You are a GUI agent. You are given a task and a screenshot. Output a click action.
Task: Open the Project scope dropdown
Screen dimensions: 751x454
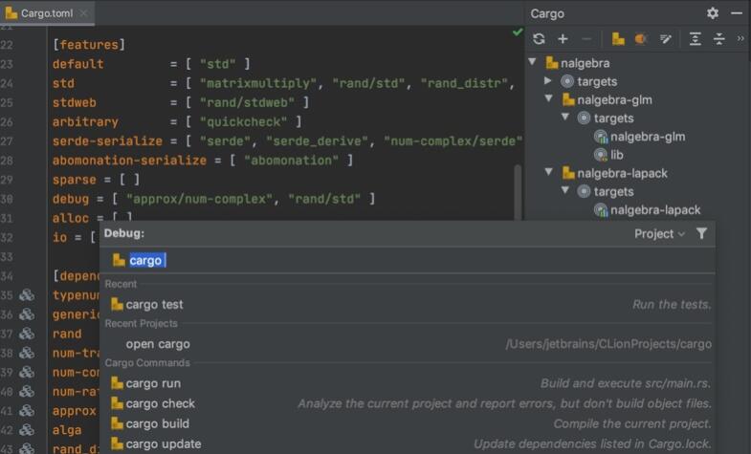click(x=659, y=234)
